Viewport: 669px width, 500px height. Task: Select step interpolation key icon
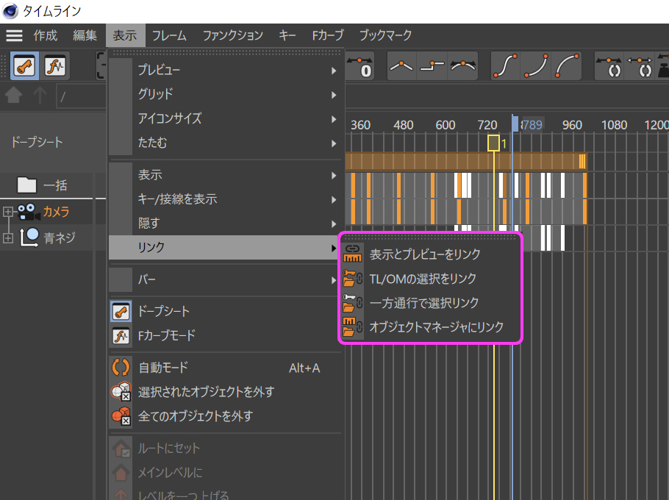pos(432,67)
